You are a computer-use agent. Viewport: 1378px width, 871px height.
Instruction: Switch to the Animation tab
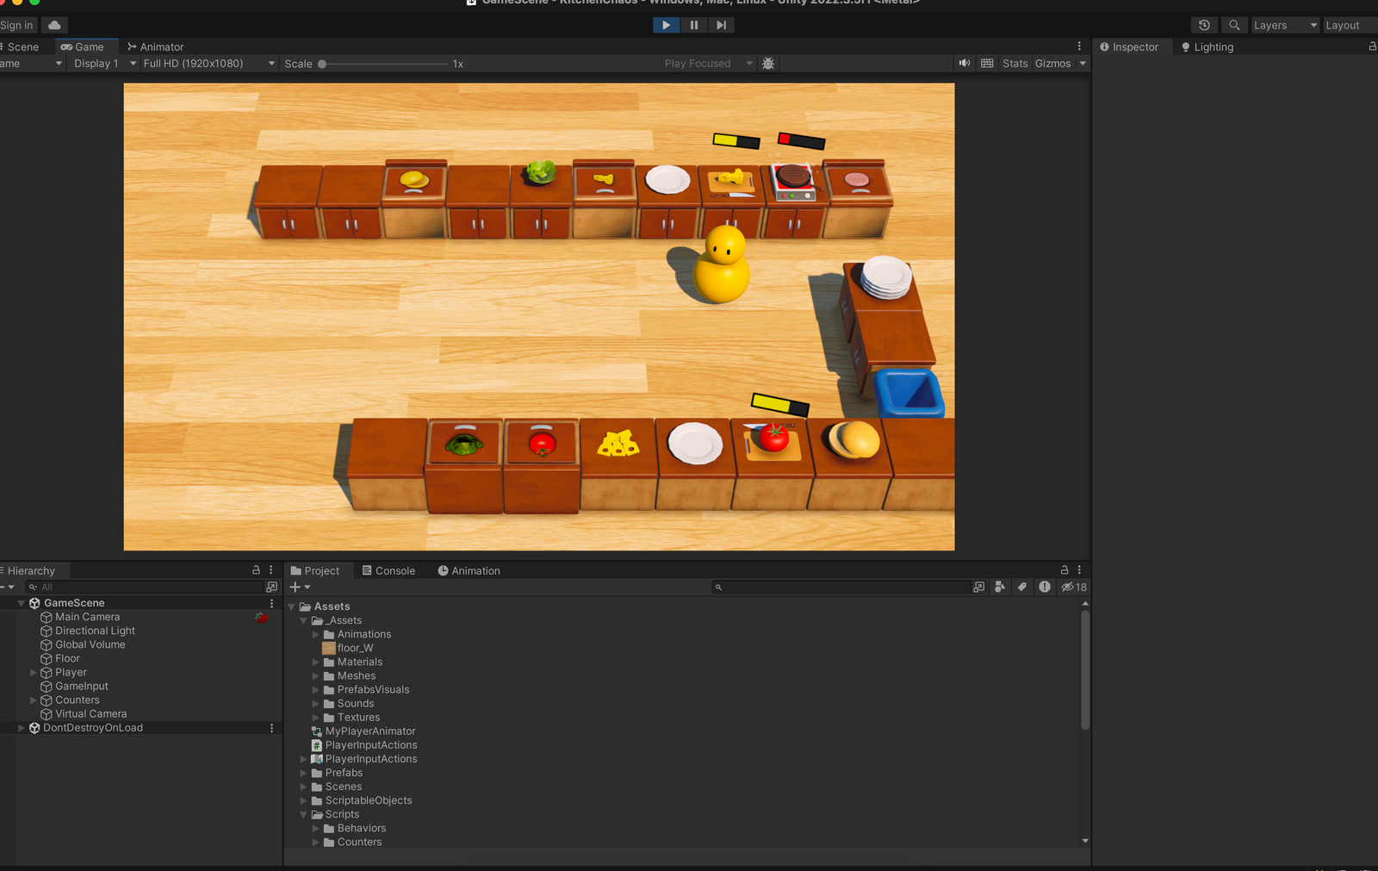point(469,570)
